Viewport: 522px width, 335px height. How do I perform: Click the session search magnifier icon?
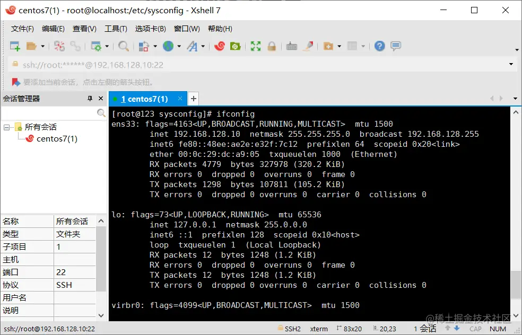click(x=101, y=113)
